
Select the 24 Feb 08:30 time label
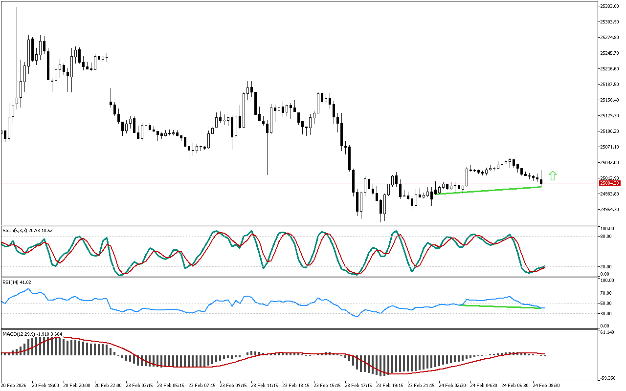[x=546, y=386]
